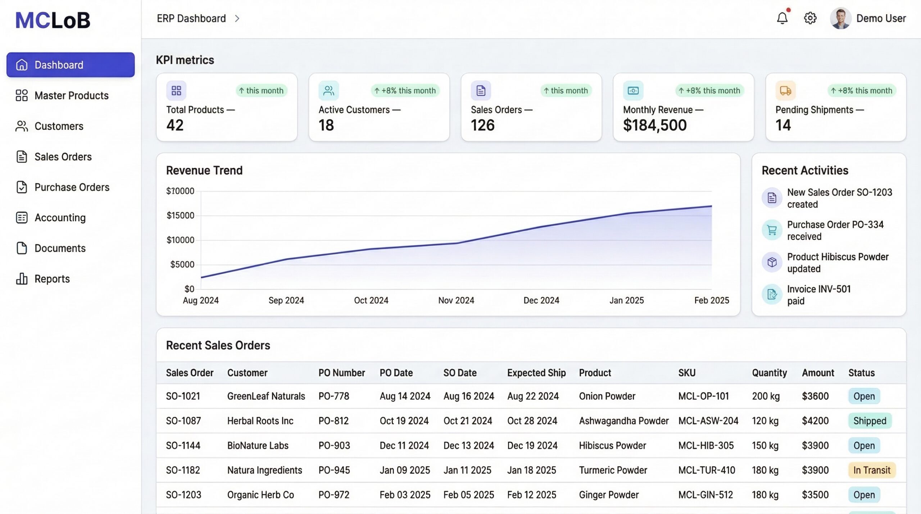The height and width of the screenshot is (514, 921).
Task: Open the notifications bell icon
Action: [782, 18]
